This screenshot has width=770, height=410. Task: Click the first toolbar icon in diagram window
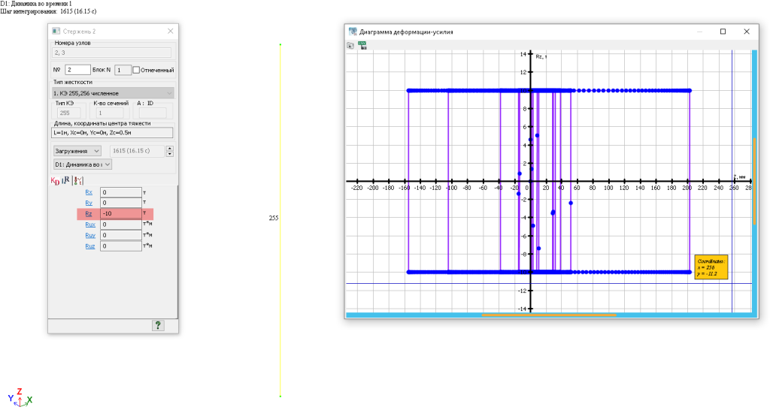(350, 45)
